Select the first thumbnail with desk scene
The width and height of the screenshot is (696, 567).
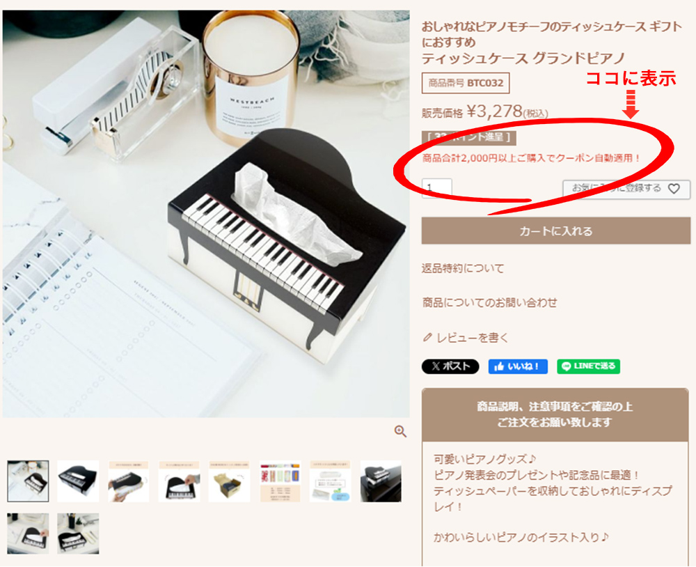(28, 481)
